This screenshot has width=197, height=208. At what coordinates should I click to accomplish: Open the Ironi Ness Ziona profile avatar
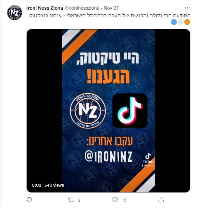click(x=15, y=13)
